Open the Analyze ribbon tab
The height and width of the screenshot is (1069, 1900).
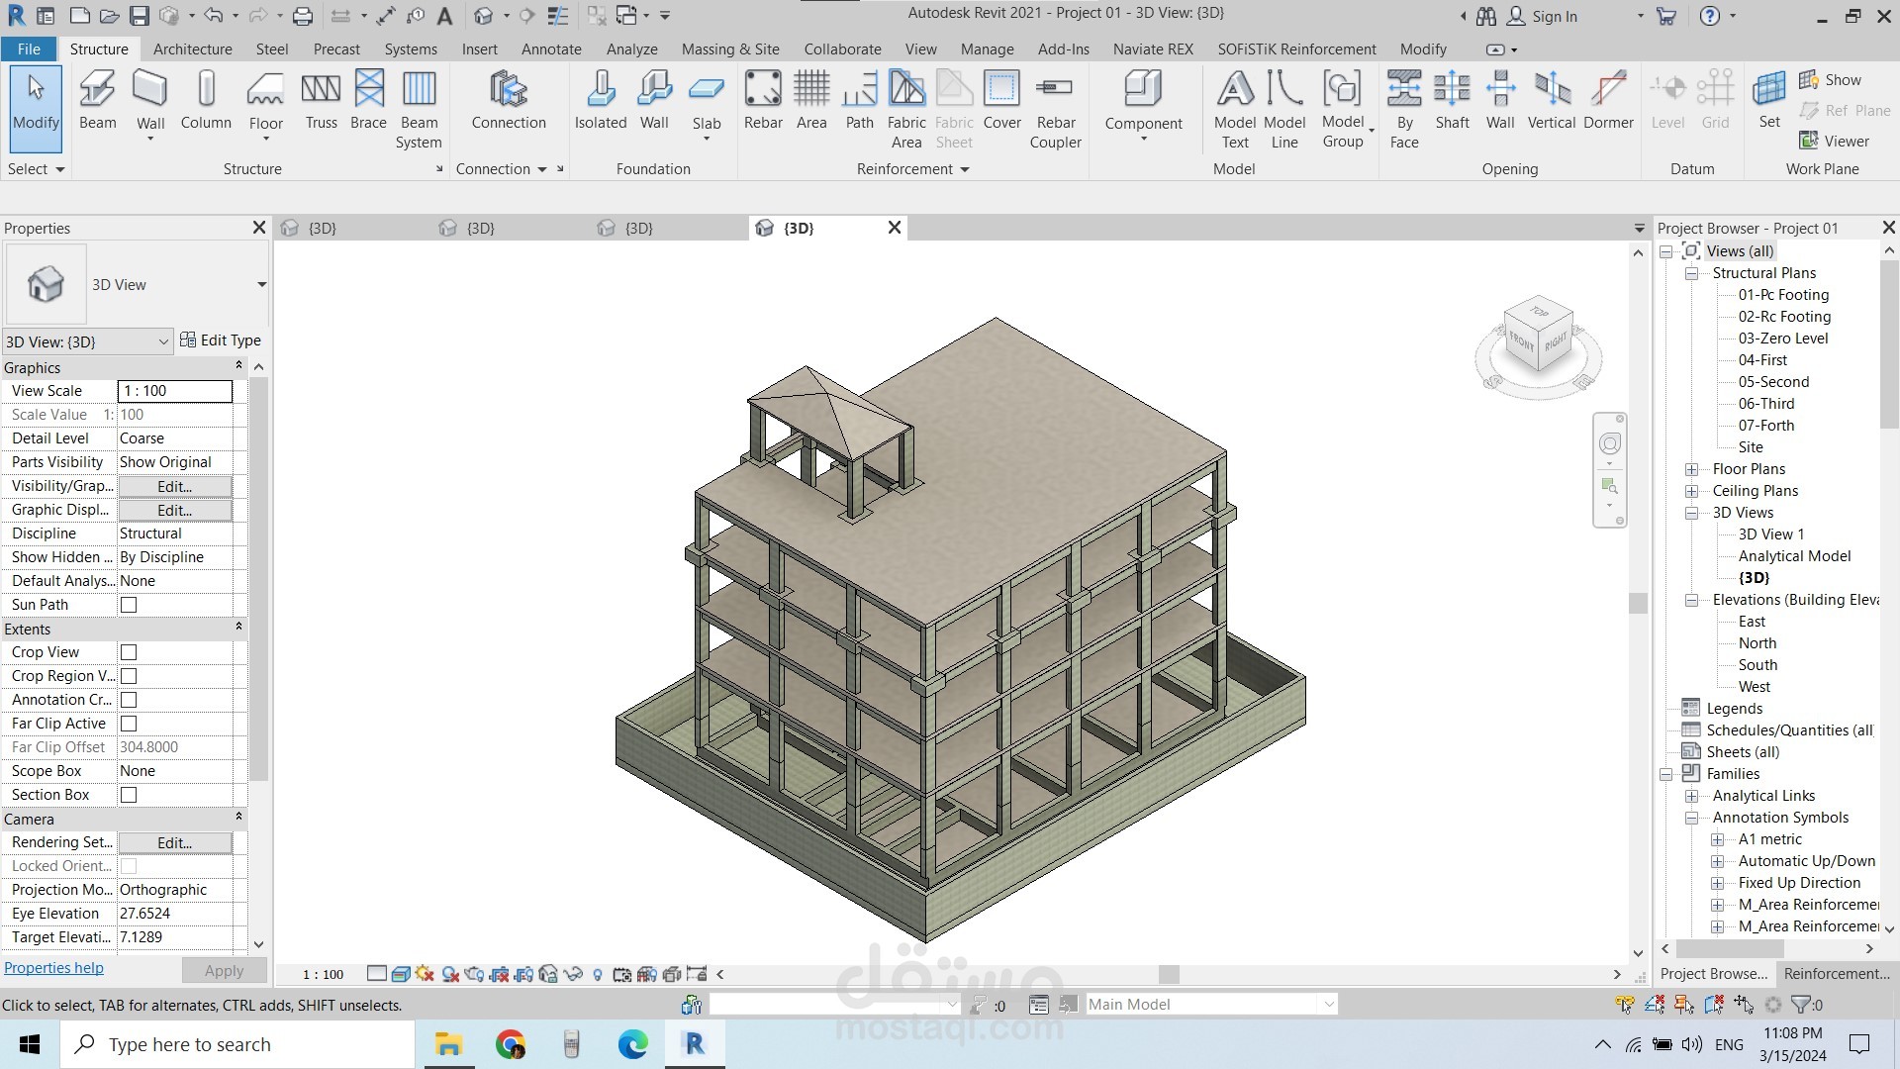[x=631, y=49]
